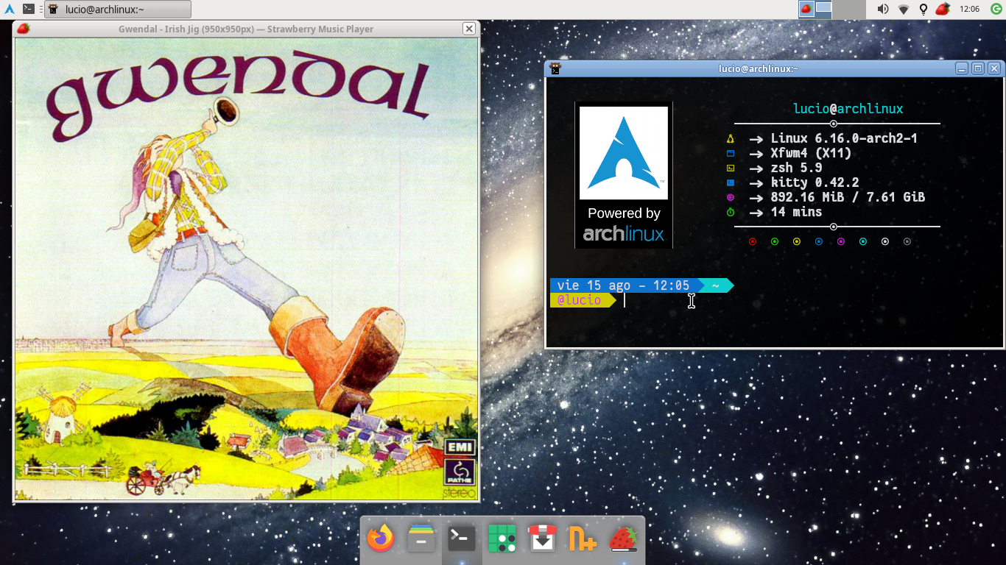Click the lightbulb icon in the system tray
Viewport: 1006px width, 565px height.
pos(923,10)
